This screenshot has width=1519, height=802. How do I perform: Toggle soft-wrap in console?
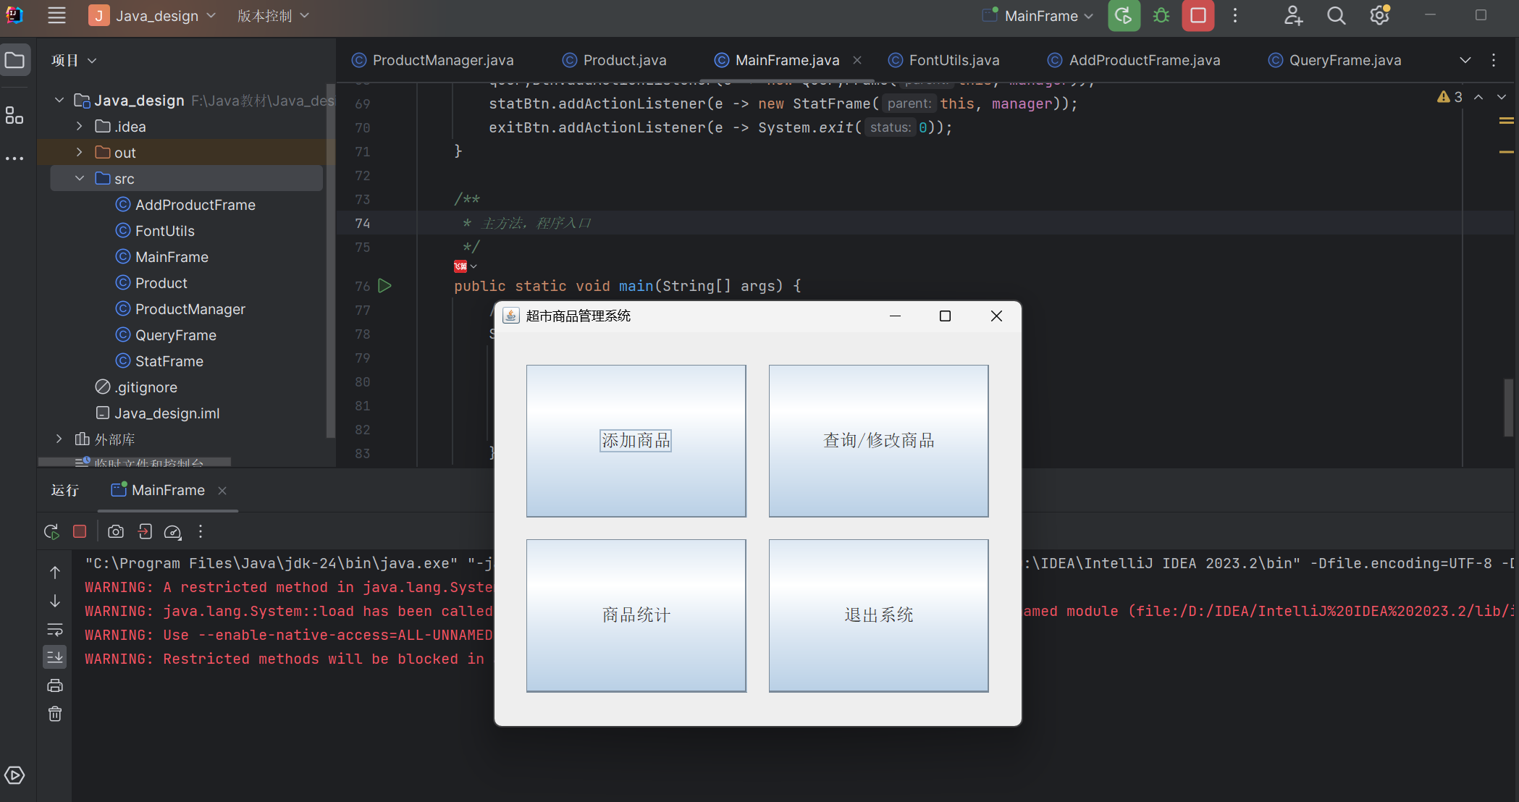tap(55, 629)
